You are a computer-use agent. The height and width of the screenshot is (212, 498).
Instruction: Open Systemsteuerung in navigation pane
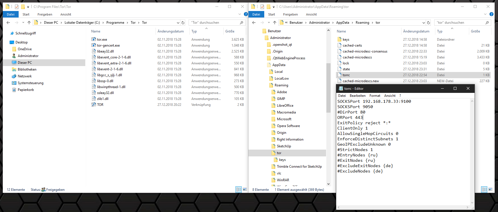point(30,83)
